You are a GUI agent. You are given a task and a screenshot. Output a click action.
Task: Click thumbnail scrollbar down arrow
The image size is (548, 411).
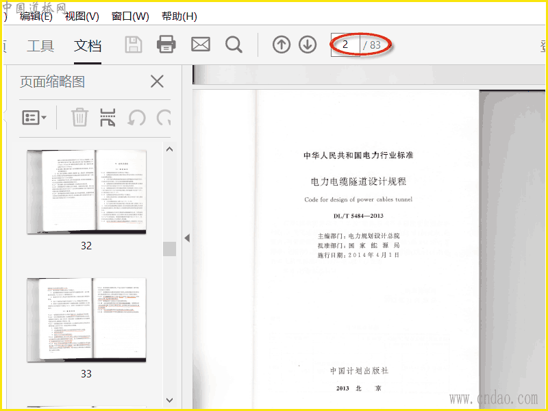point(169,400)
